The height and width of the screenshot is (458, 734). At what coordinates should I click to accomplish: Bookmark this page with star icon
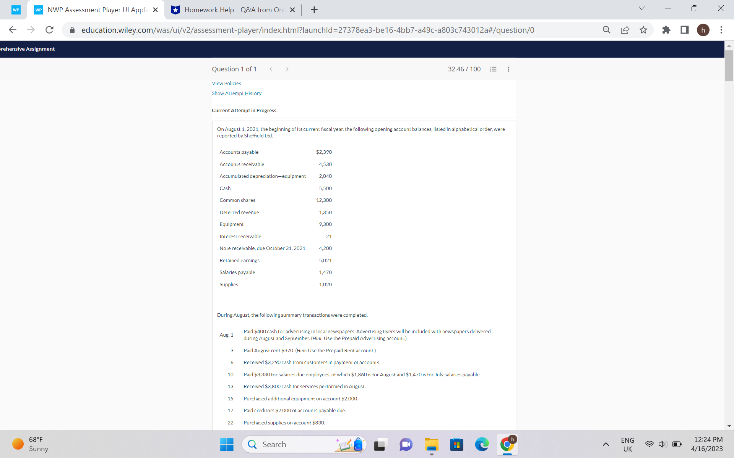click(x=643, y=30)
